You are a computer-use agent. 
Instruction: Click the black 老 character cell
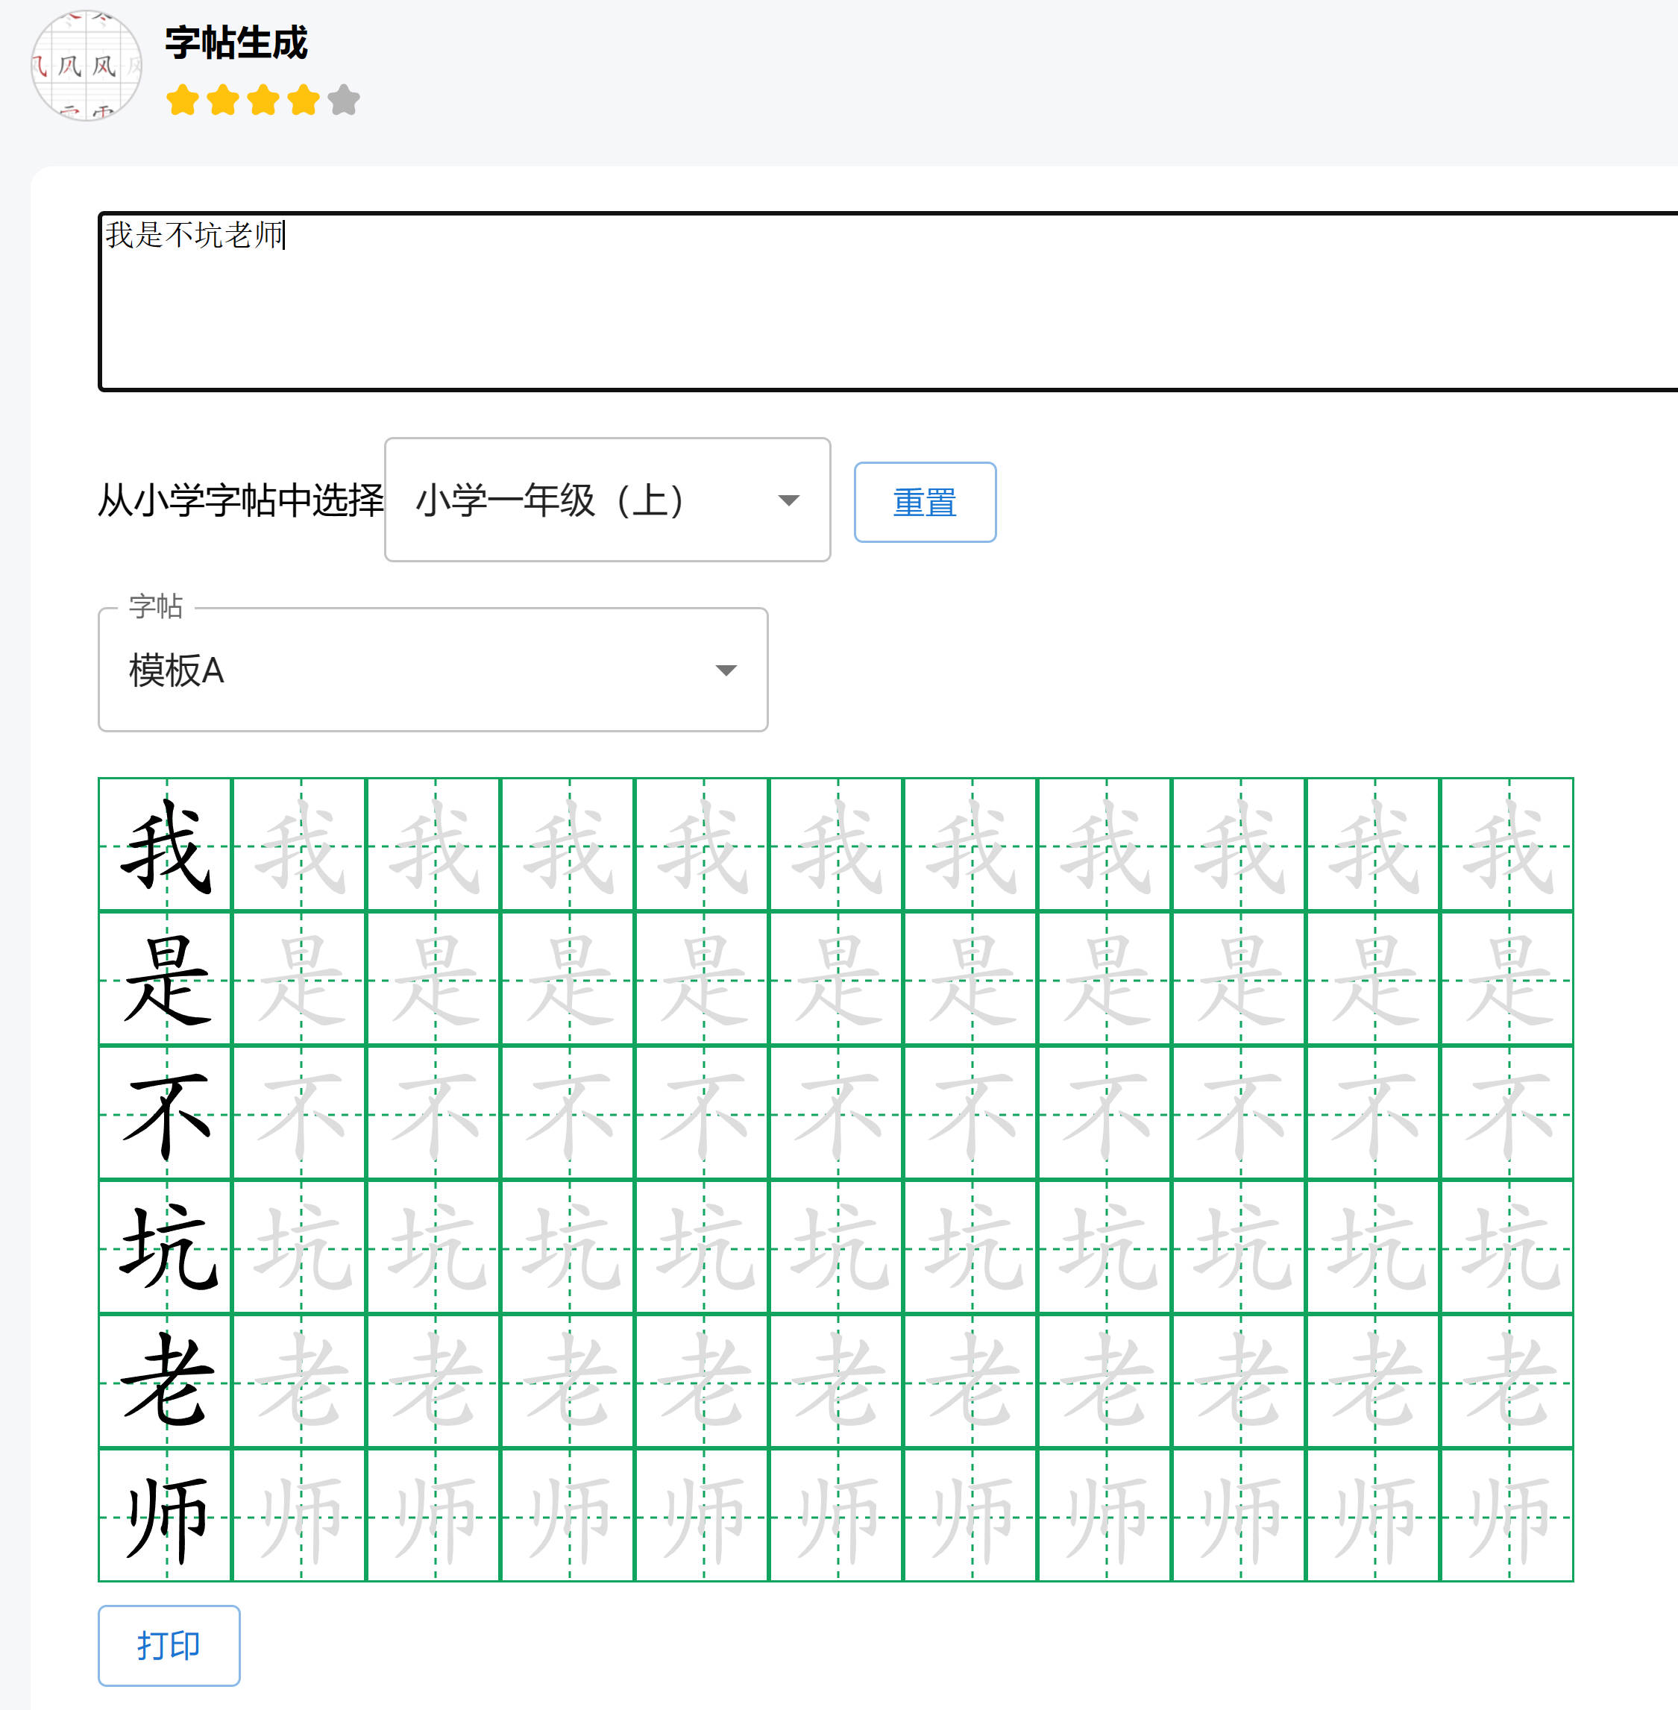click(166, 1382)
